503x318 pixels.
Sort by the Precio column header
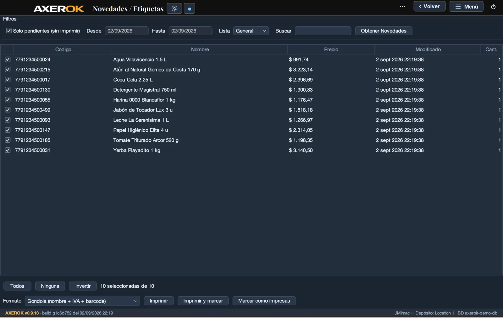point(331,49)
